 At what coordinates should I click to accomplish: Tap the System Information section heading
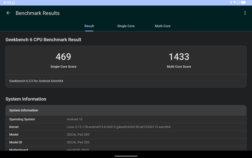(x=26, y=99)
